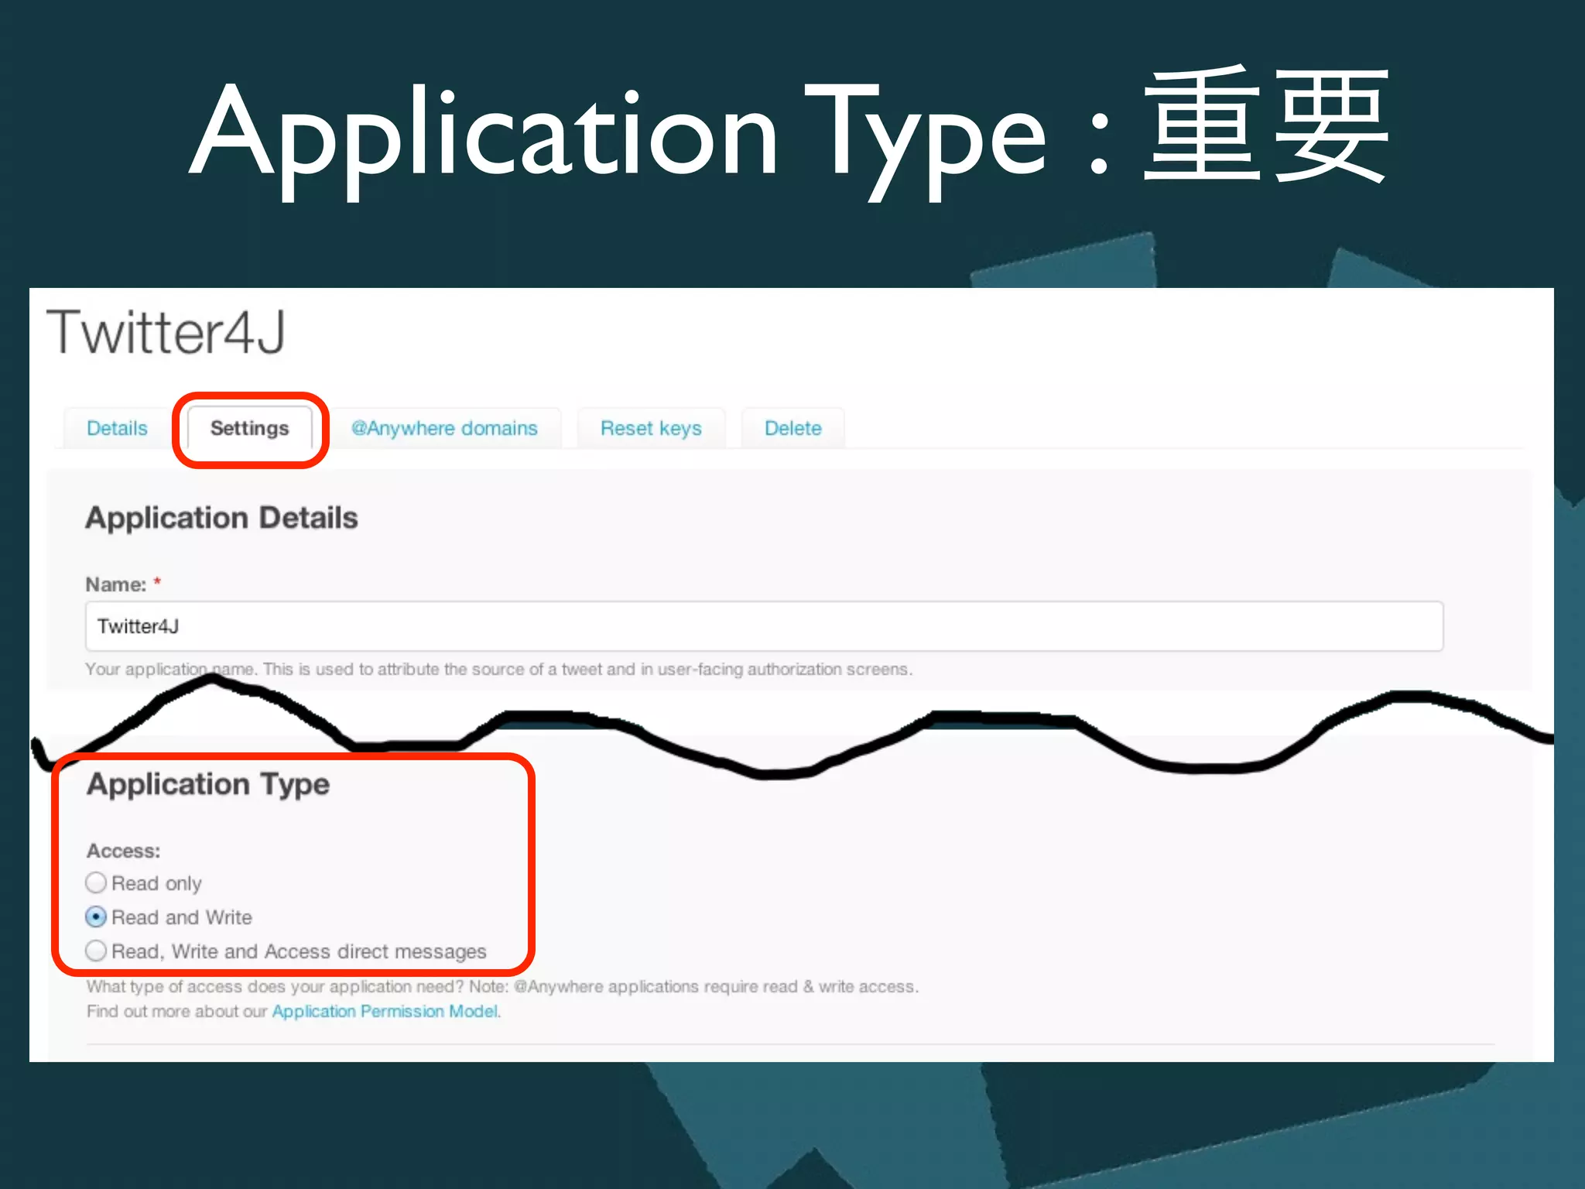The height and width of the screenshot is (1189, 1585).
Task: Open the Delete tab
Action: 792,428
